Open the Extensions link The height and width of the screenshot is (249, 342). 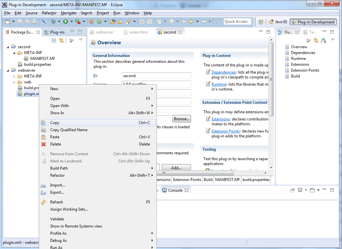(220, 119)
